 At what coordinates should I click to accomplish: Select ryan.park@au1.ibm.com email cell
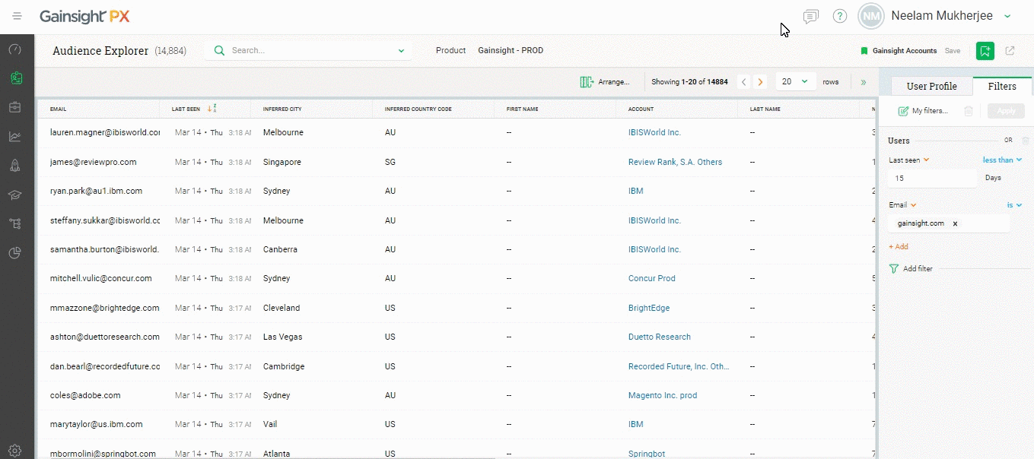tap(96, 192)
